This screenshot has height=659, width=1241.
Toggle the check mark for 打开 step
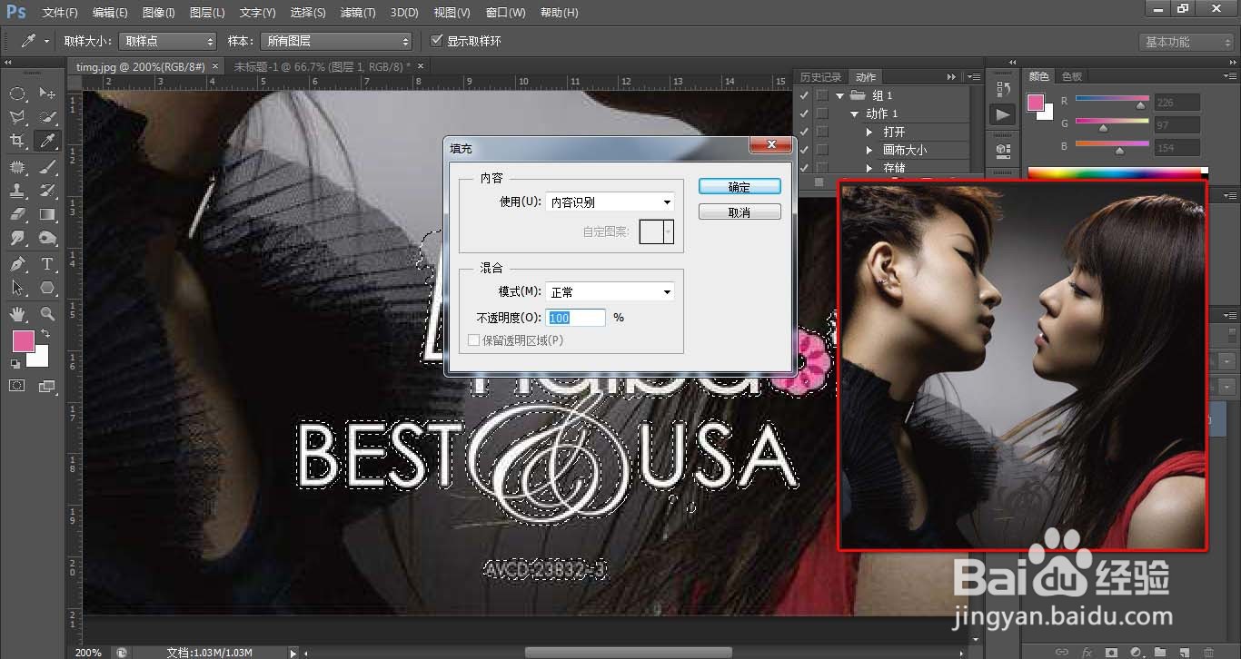pos(804,132)
